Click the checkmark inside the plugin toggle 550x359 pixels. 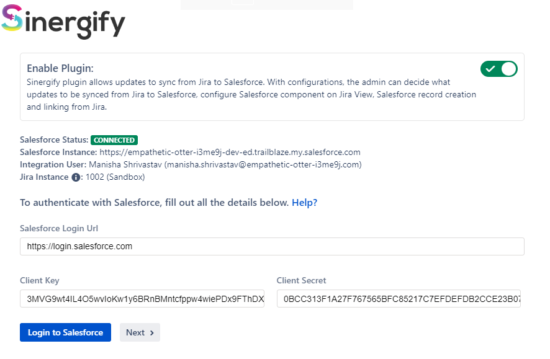click(490, 69)
